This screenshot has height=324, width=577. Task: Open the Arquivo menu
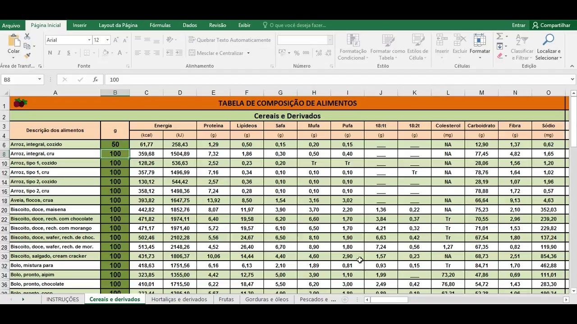coord(11,26)
